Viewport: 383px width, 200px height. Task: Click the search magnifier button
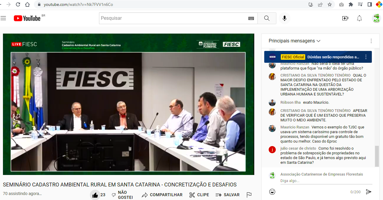pos(267,18)
